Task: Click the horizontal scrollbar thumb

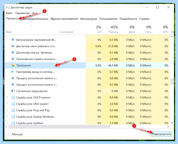Action: (59, 127)
